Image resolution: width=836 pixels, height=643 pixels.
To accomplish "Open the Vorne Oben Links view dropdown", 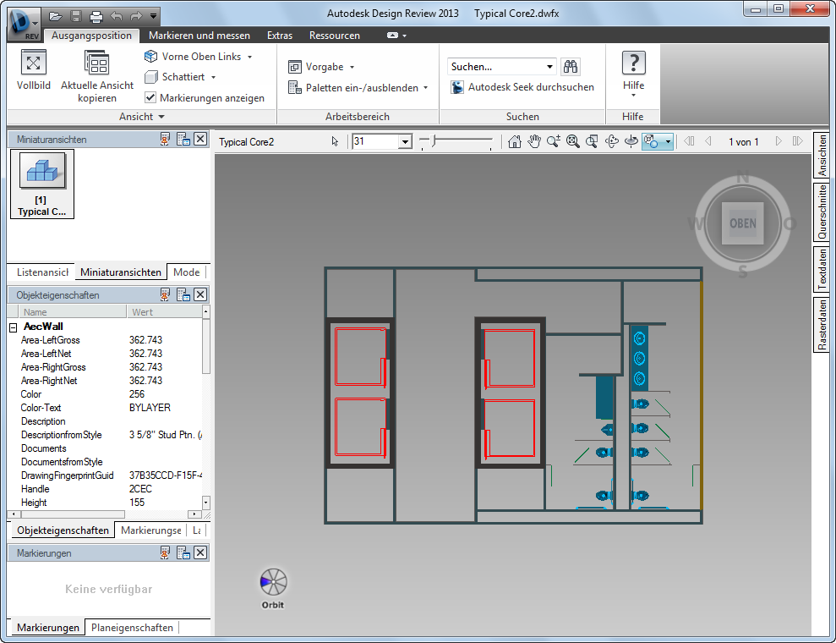I will [x=249, y=57].
